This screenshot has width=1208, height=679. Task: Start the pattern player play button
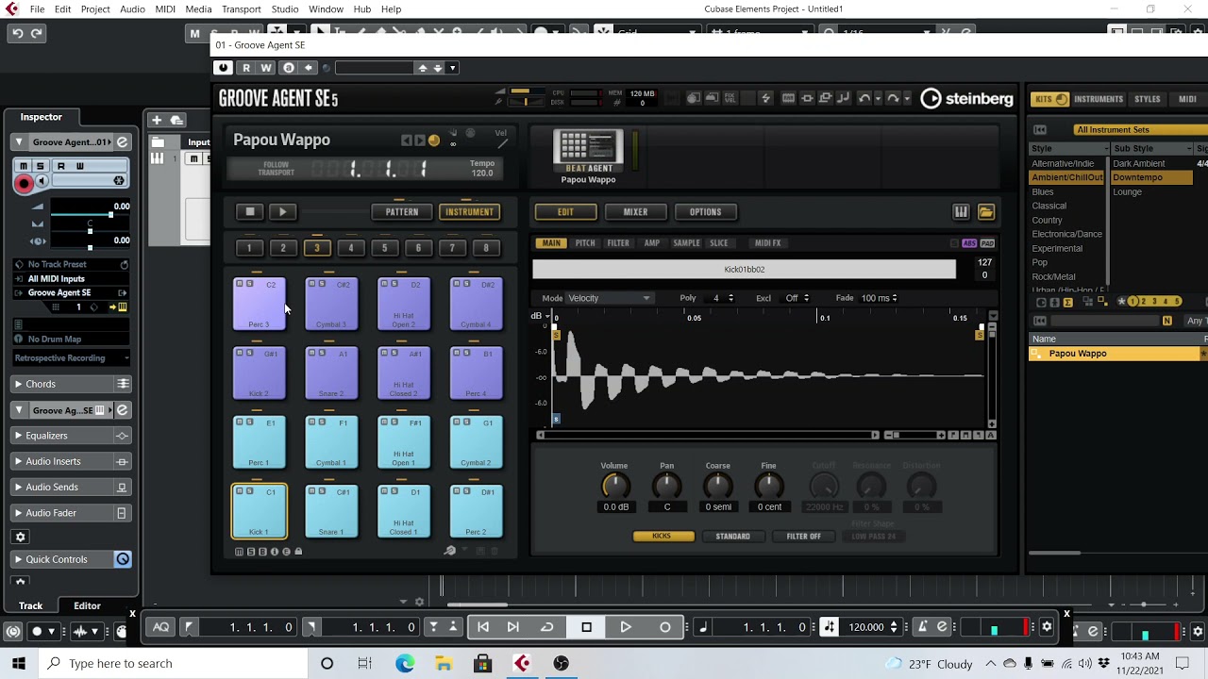pos(282,212)
